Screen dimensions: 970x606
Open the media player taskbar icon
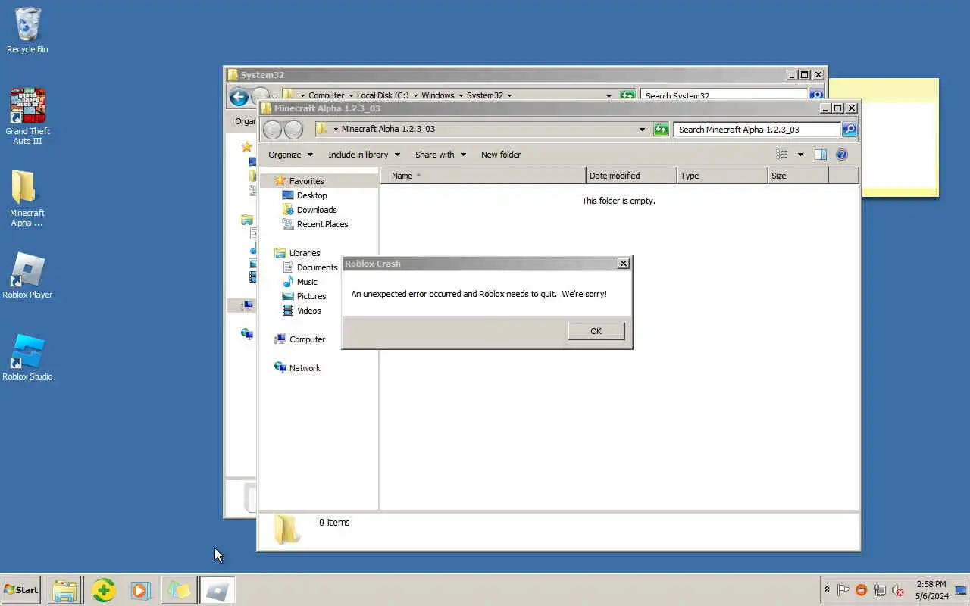click(x=141, y=589)
